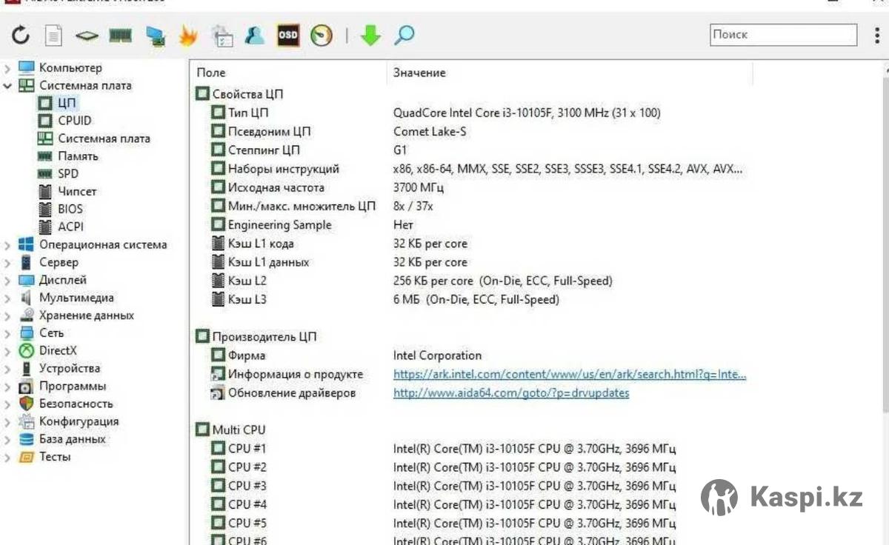The width and height of the screenshot is (889, 545).
Task: Launch the flame stability test icon
Action: (188, 35)
